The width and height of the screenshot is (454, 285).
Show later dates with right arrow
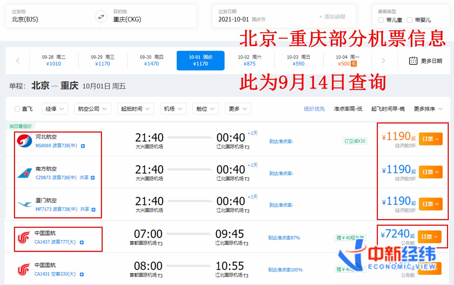tap(383, 61)
